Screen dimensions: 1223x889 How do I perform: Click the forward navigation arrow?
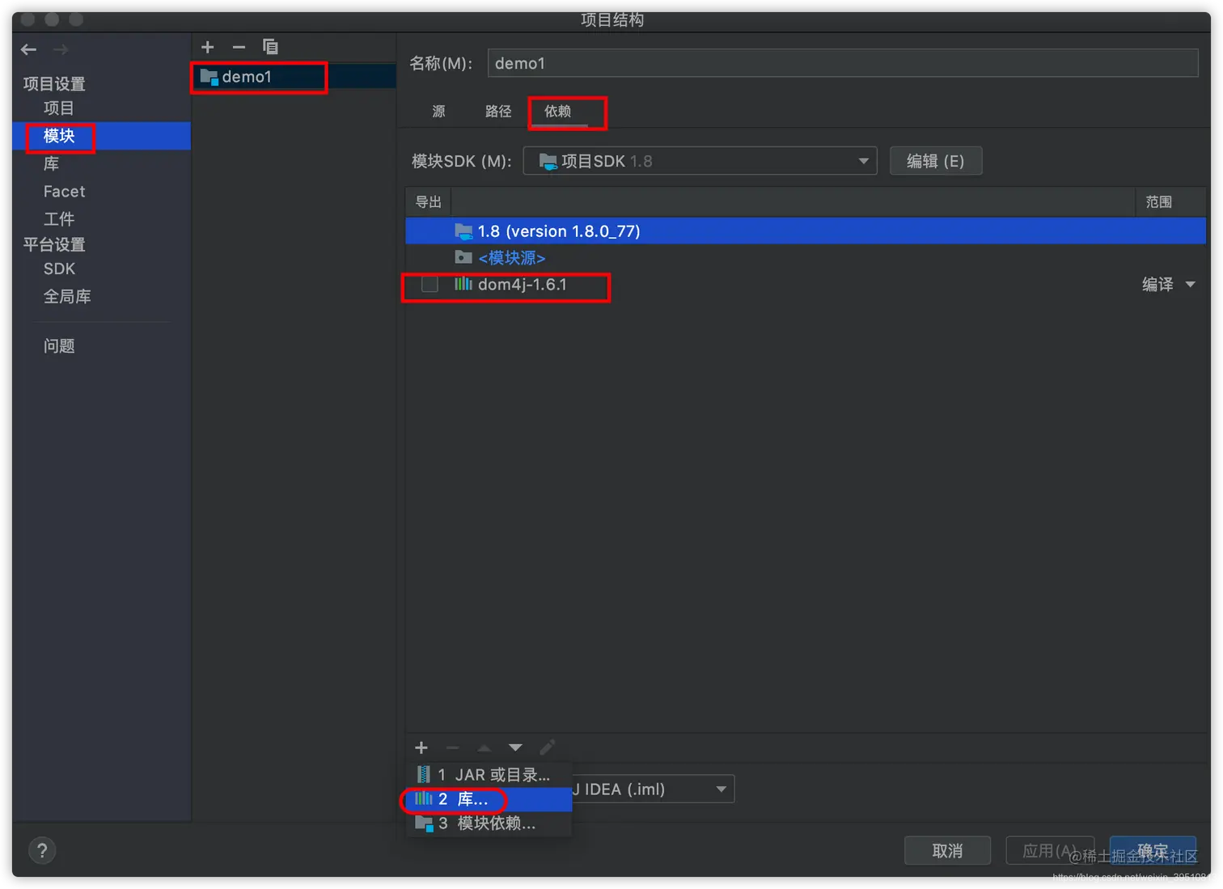point(61,49)
